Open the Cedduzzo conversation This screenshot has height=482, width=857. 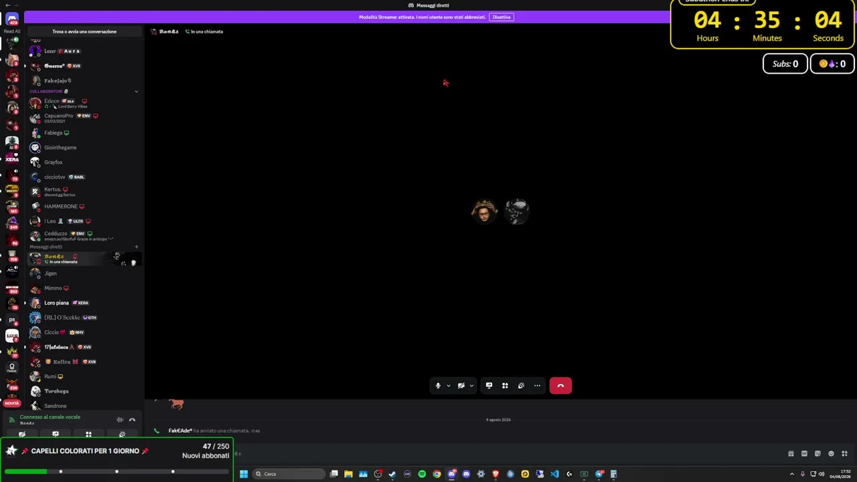83,236
